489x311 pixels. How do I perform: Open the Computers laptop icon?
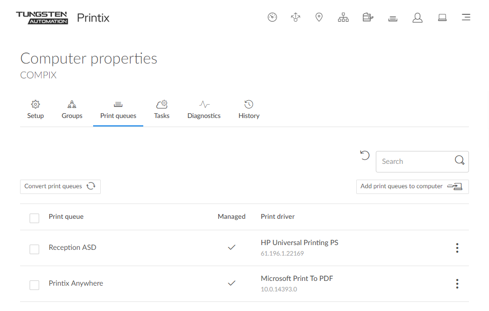[x=442, y=18]
